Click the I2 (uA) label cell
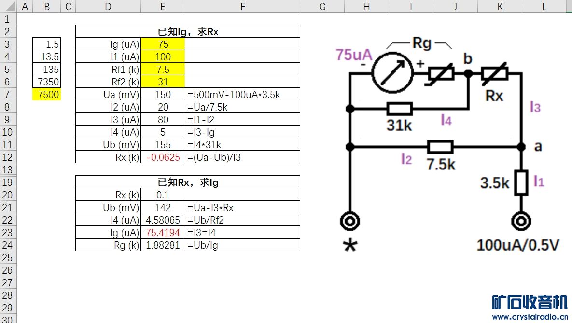 108,107
